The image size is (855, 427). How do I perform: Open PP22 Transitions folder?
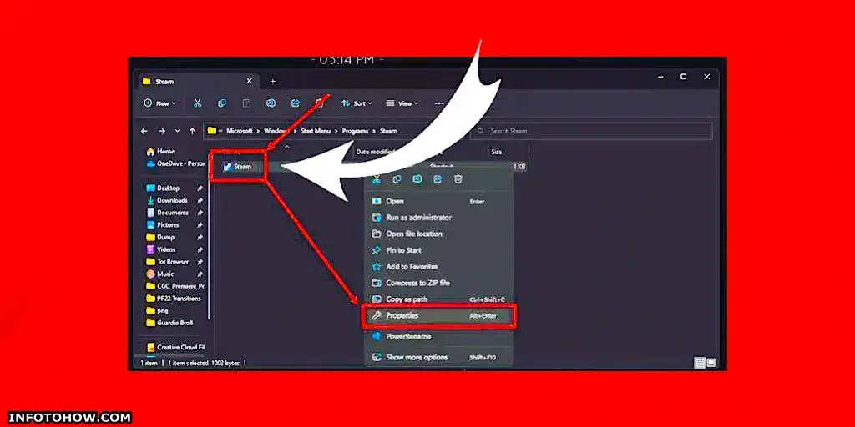coord(174,299)
